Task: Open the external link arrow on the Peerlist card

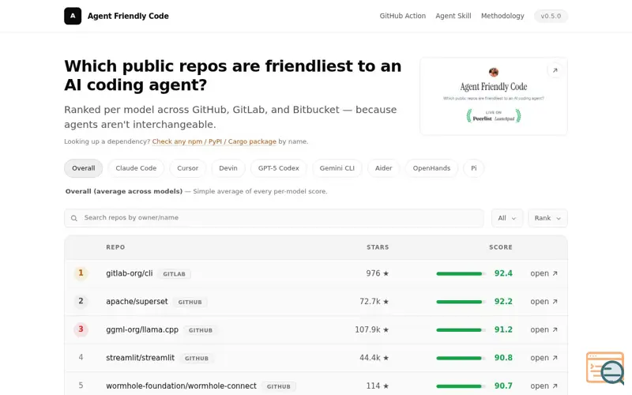Action: 555,70
